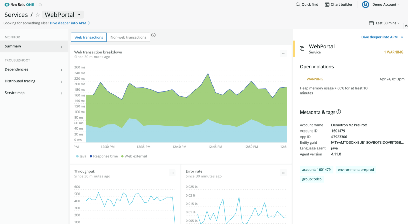Viewport: 408px width, 224px height.
Task: Click the Throughput chart title
Action: (84, 171)
